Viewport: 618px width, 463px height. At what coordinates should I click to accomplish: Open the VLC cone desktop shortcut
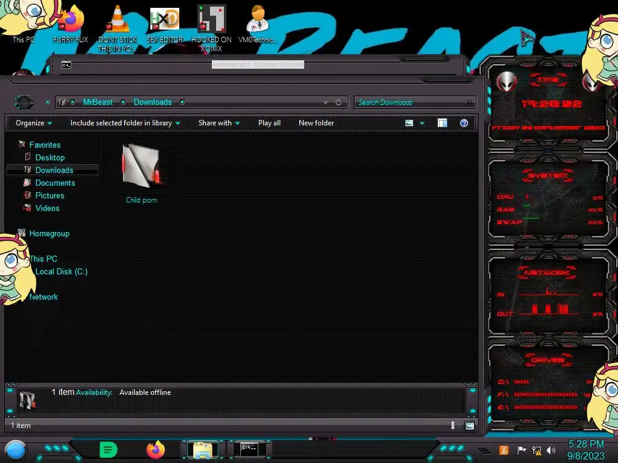tap(118, 28)
